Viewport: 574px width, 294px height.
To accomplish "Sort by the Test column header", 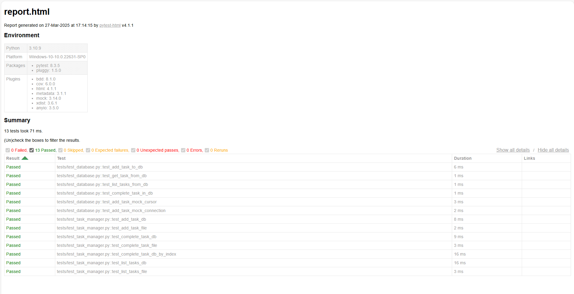I will [x=61, y=158].
